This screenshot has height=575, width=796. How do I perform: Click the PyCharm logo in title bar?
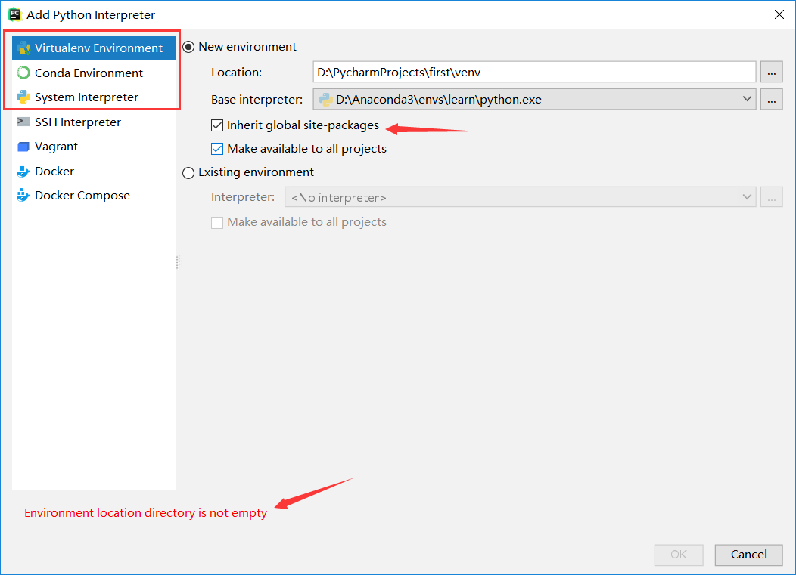14,14
